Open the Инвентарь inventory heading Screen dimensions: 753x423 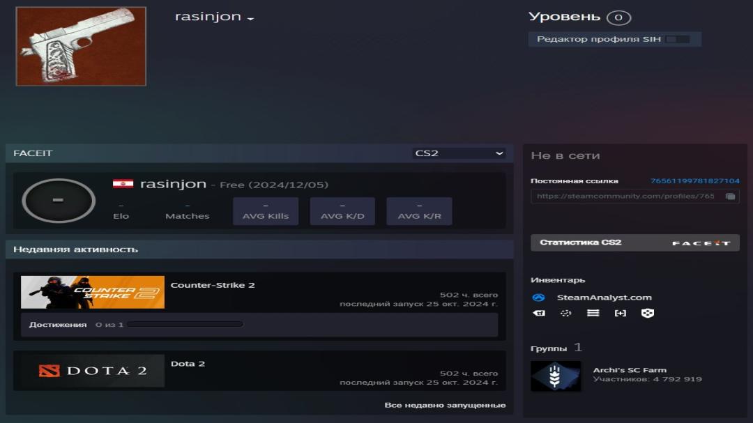click(558, 280)
